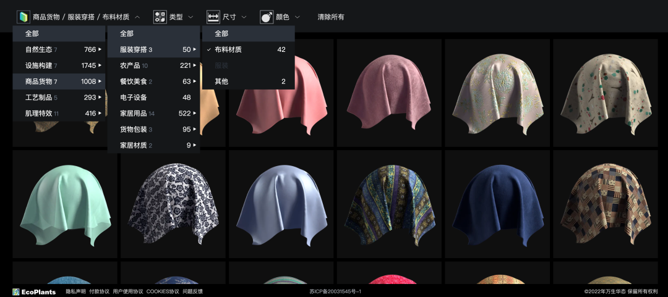Select 全部 in the first category column
The image size is (668, 297).
point(59,33)
